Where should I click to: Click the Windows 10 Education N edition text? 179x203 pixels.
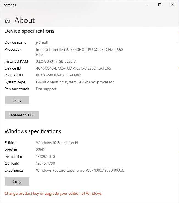click(57, 143)
